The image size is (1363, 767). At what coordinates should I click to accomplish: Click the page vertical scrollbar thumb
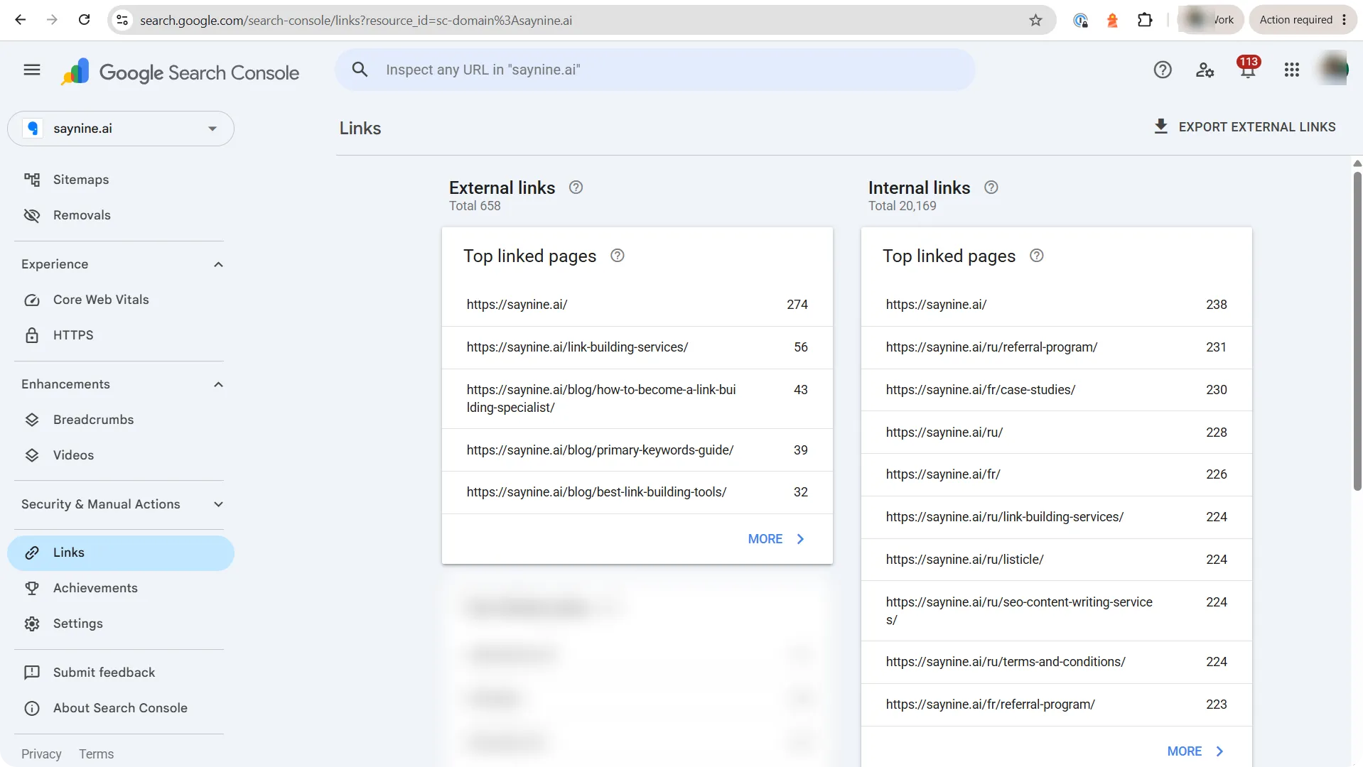click(x=1357, y=330)
